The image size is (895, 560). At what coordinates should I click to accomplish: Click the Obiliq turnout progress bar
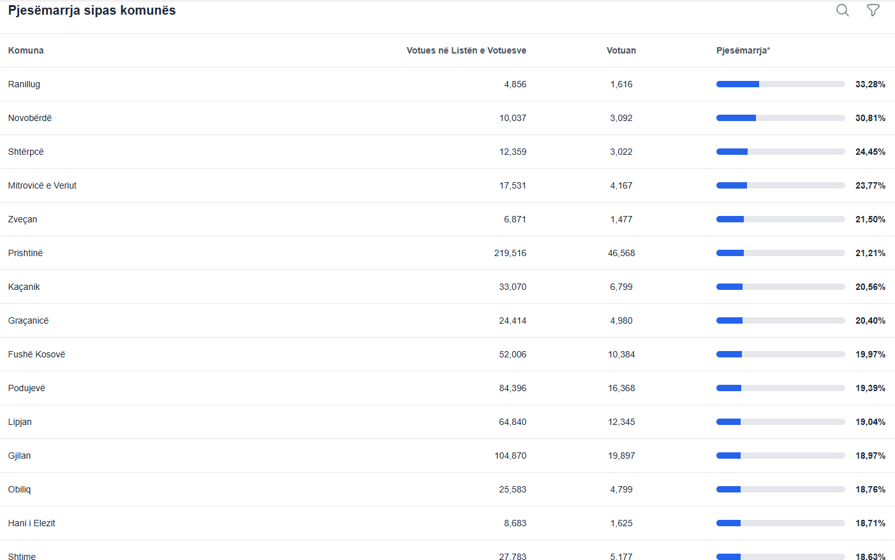point(780,489)
